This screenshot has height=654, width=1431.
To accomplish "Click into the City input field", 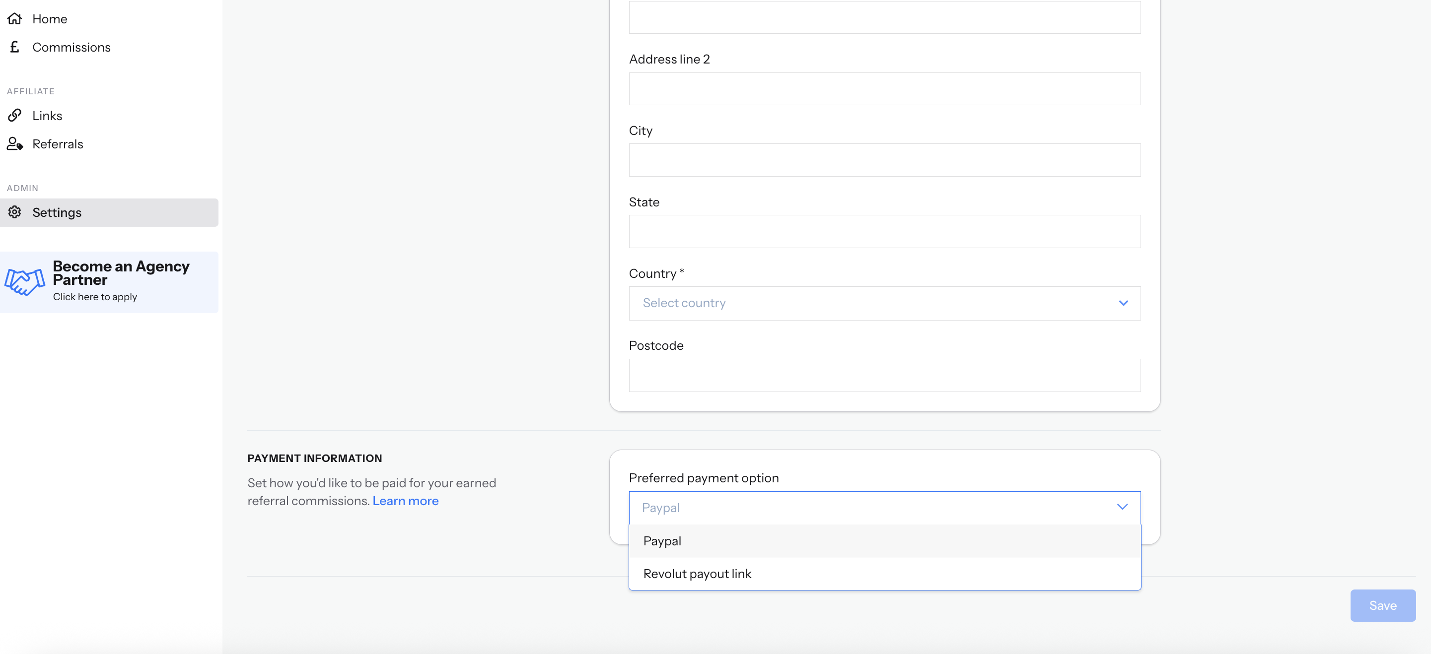I will (x=884, y=160).
